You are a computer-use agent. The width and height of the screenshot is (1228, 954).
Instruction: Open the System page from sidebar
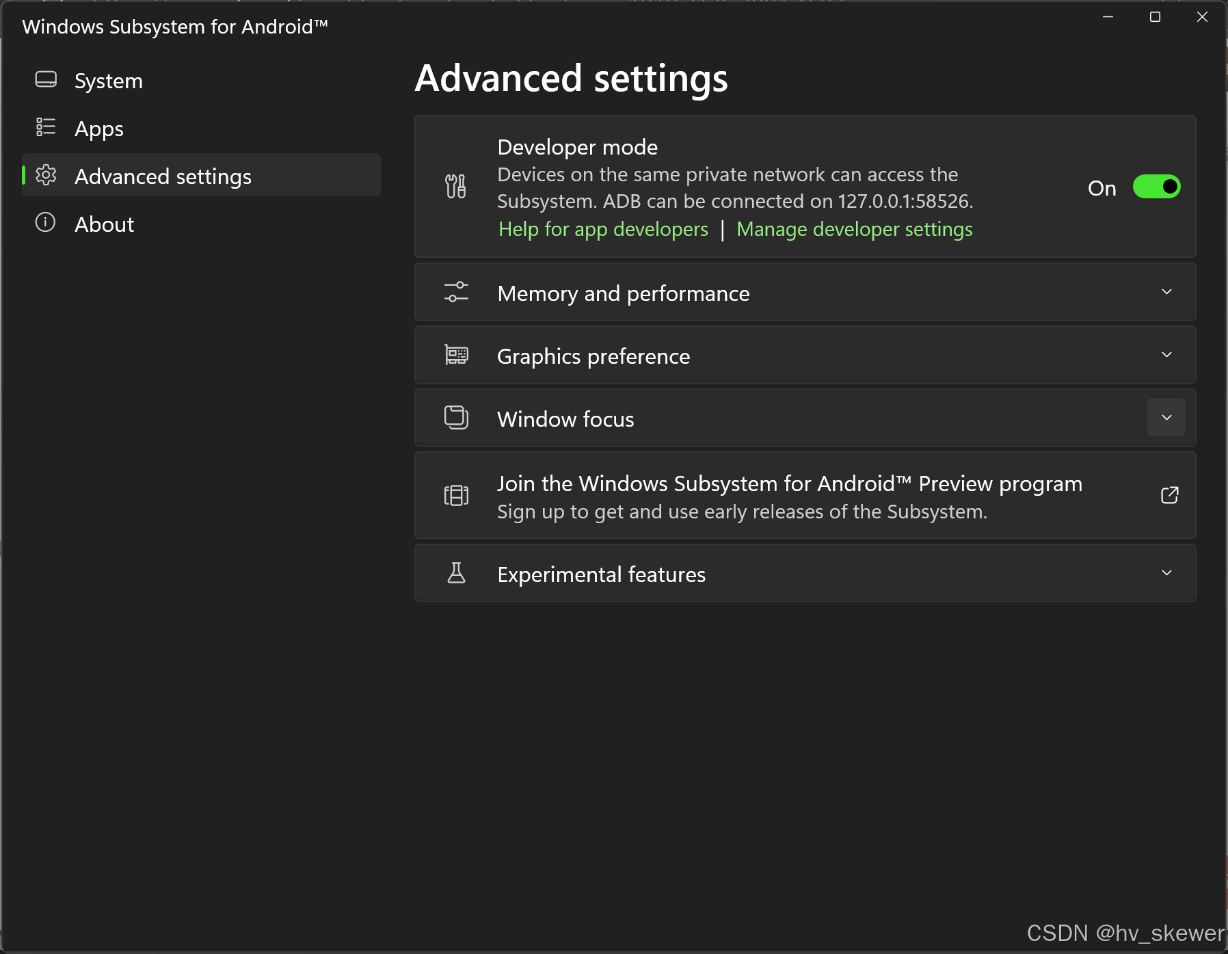pos(201,81)
